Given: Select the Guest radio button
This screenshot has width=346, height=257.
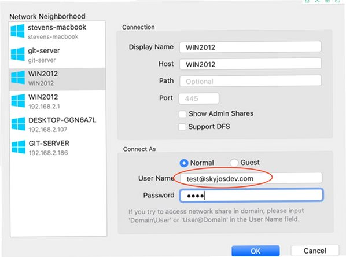Looking at the screenshot, I should click(x=234, y=163).
